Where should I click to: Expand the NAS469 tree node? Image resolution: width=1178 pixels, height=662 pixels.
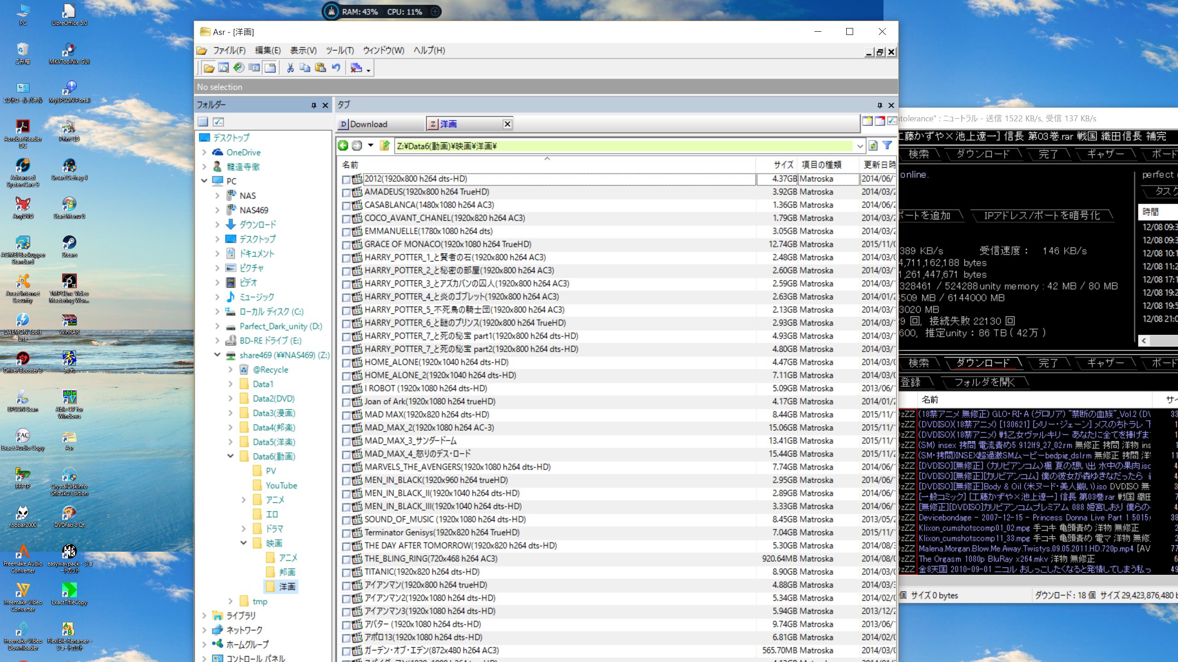(x=218, y=210)
